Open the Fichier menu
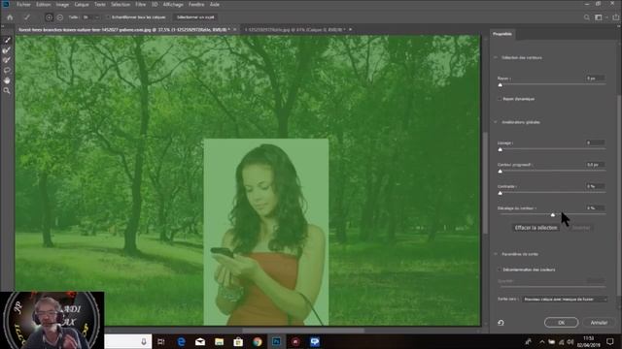The height and width of the screenshot is (349, 622). click(x=23, y=4)
